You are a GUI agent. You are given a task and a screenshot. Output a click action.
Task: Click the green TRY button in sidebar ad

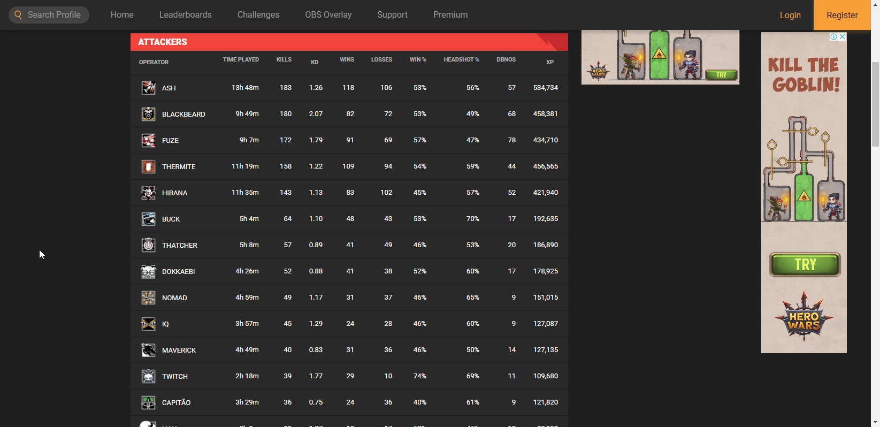pos(805,264)
